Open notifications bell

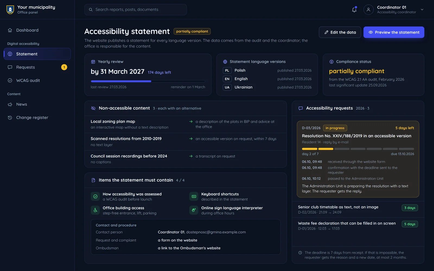click(354, 9)
